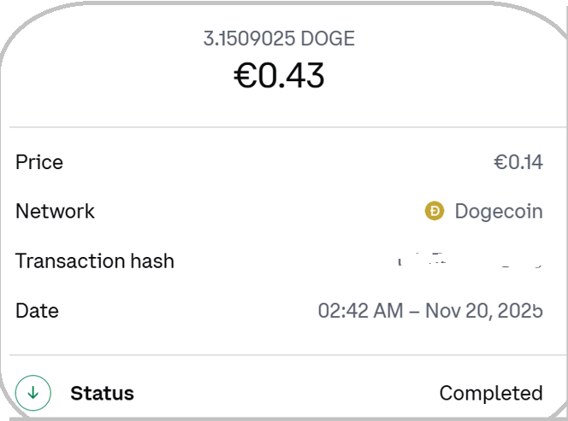Open the obscured transaction hash value
568x421 pixels.
coord(470,260)
